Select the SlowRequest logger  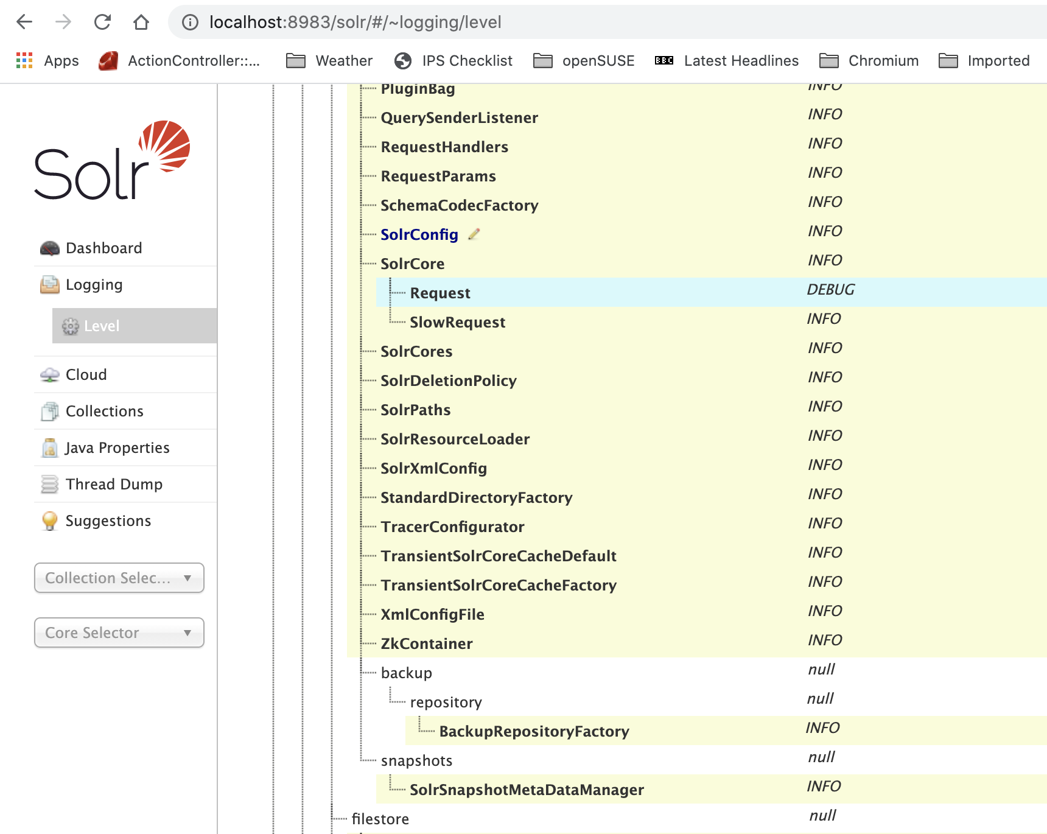[x=458, y=322]
